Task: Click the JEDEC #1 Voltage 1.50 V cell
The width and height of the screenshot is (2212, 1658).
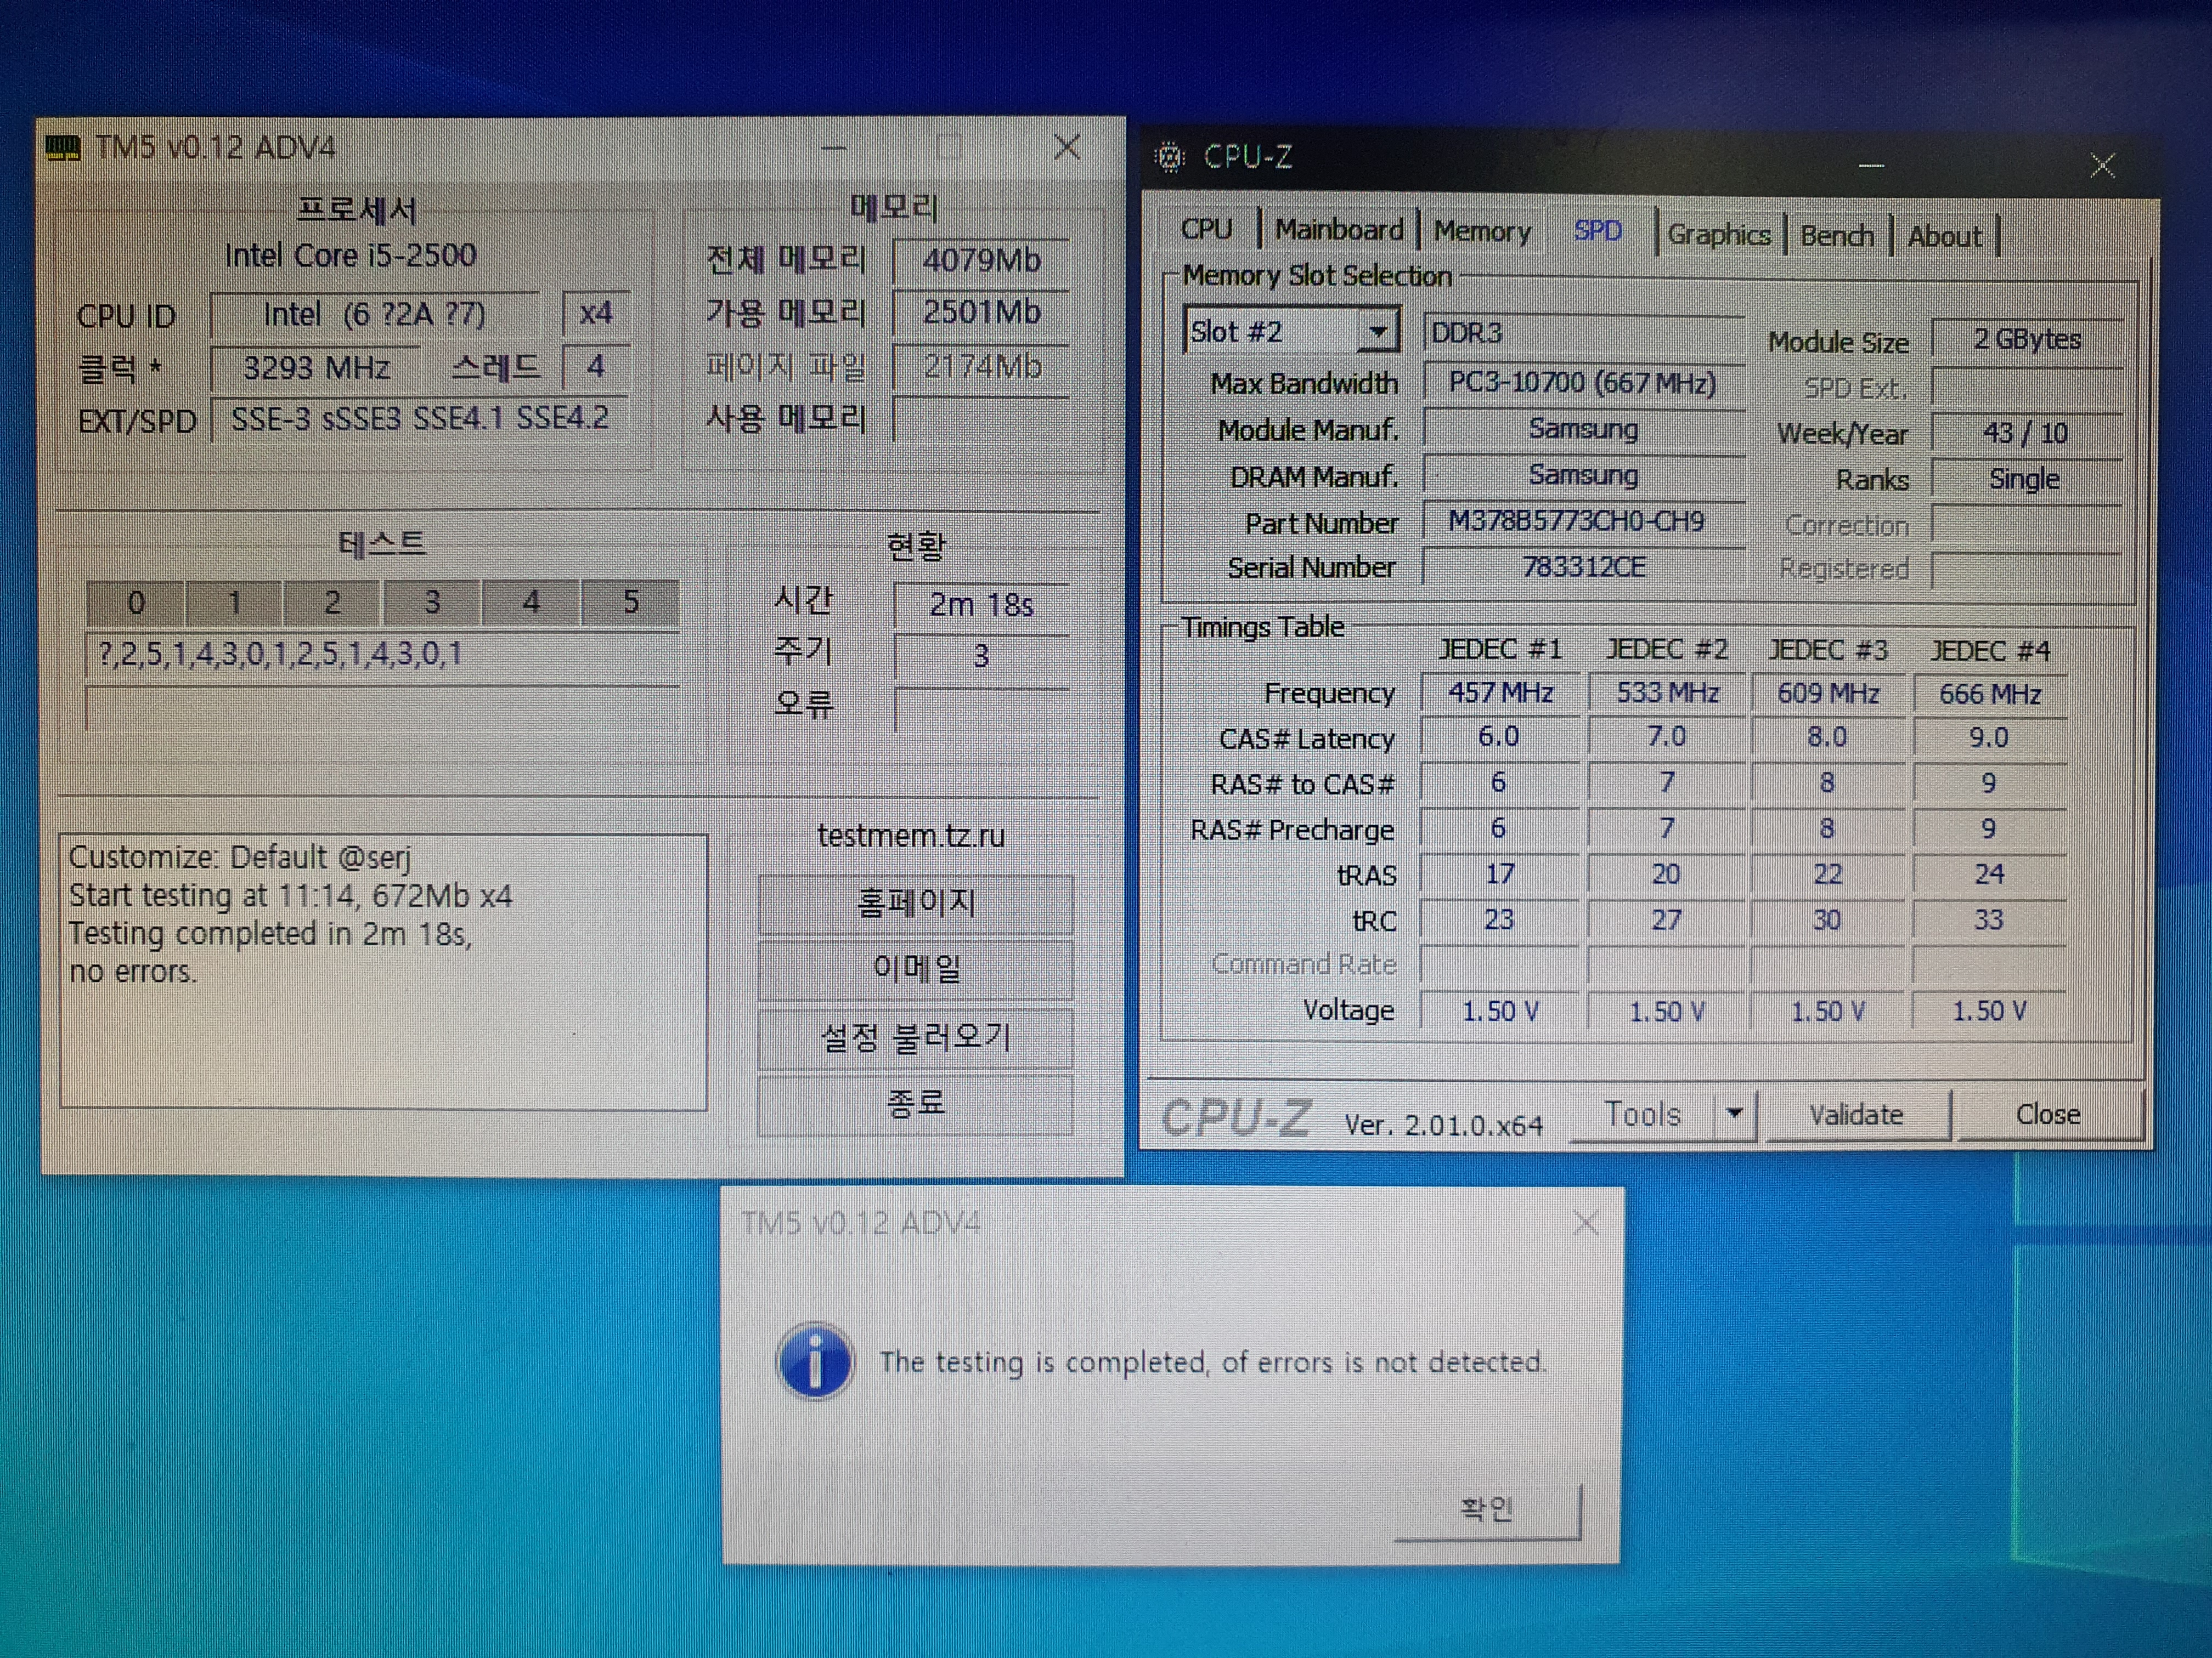Action: (x=1500, y=1012)
